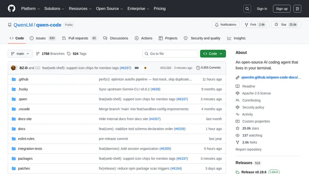Open the packages folder

pos(25,159)
